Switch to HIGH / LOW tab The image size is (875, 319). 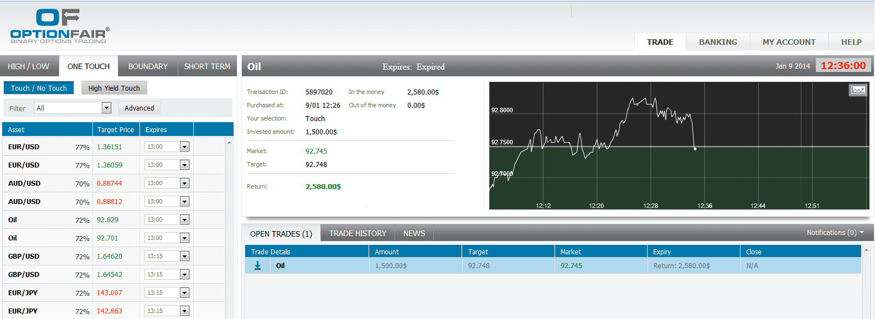pyautogui.click(x=29, y=66)
